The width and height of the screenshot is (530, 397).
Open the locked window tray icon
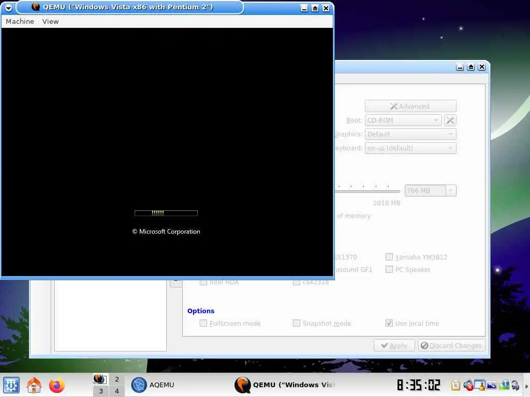click(480, 385)
